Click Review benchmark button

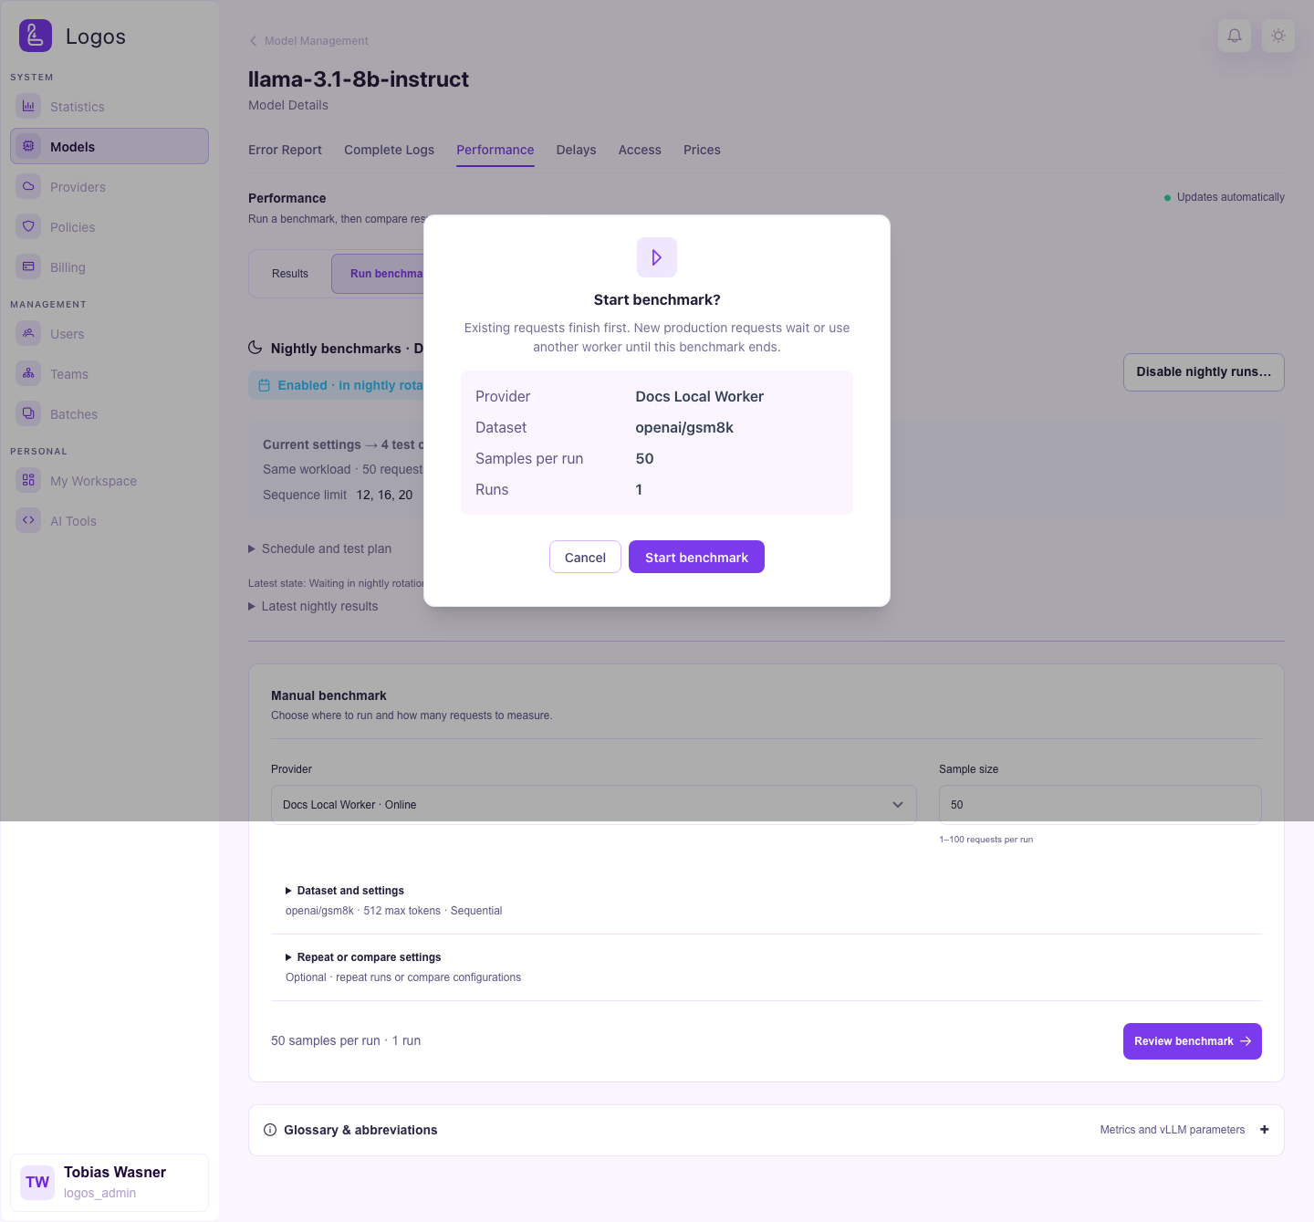click(x=1192, y=1041)
